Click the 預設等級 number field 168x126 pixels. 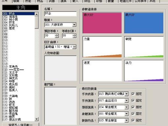click(50, 36)
